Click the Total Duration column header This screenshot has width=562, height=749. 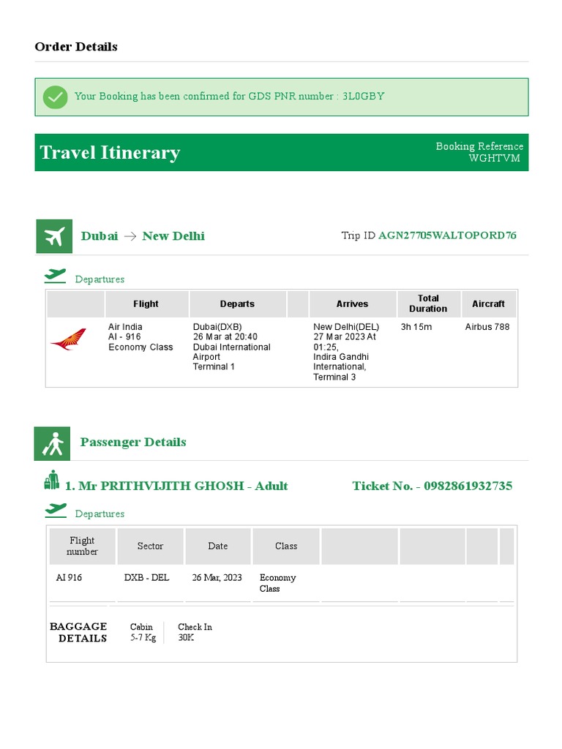428,304
